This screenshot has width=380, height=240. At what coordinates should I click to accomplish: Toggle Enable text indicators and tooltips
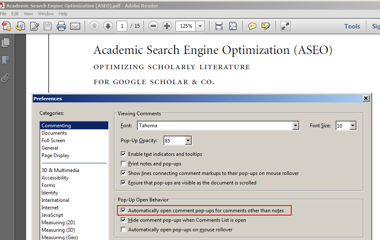click(123, 154)
